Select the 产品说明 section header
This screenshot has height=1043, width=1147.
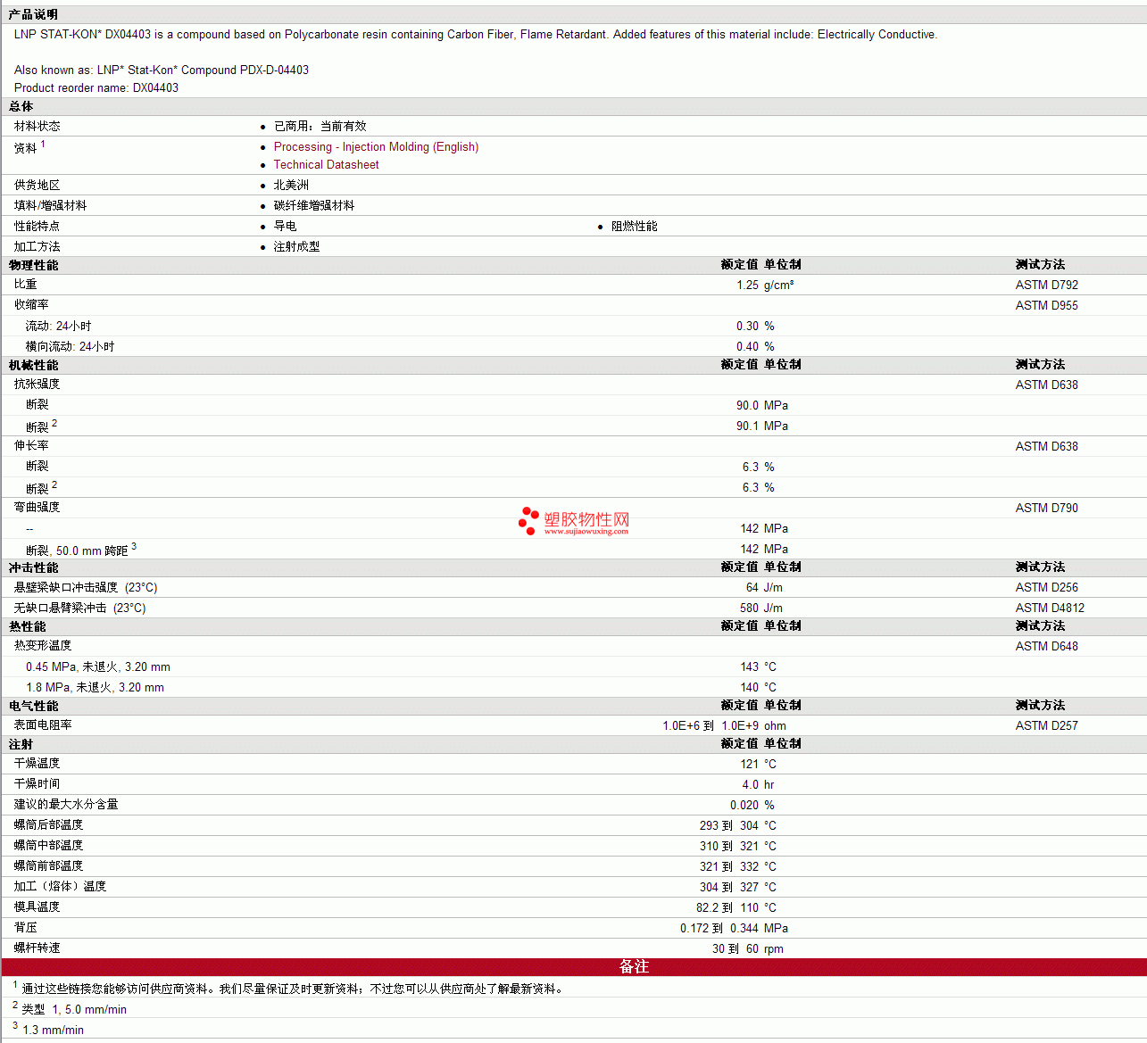coord(34,14)
